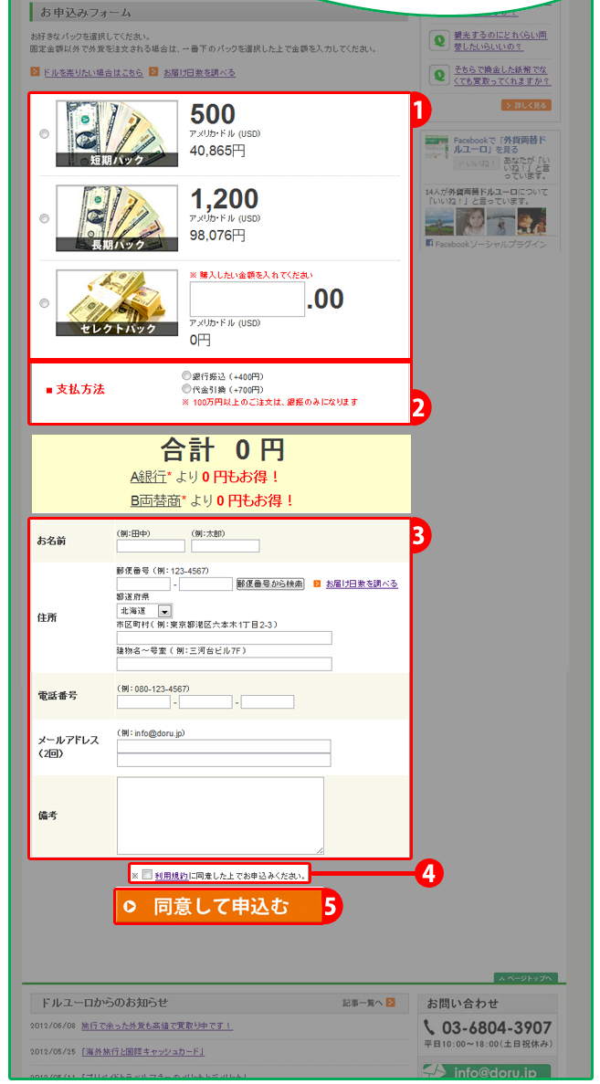Click the 詳しく見る orange button
The width and height of the screenshot is (600, 1084).
pyautogui.click(x=525, y=106)
